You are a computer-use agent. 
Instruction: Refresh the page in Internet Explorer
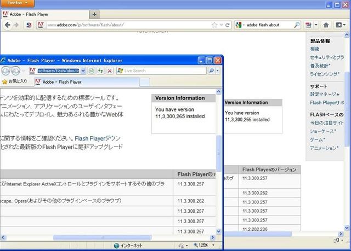click(x=100, y=71)
